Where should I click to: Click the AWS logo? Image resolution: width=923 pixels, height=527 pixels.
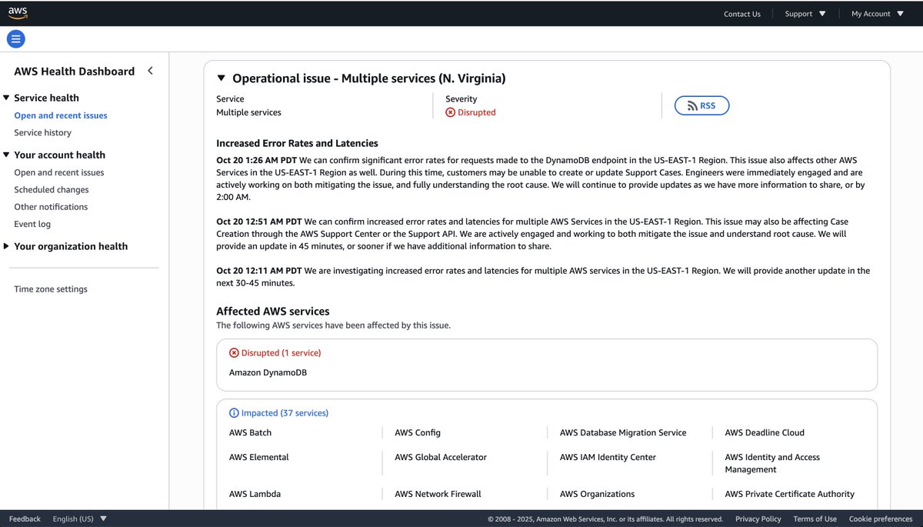(18, 13)
